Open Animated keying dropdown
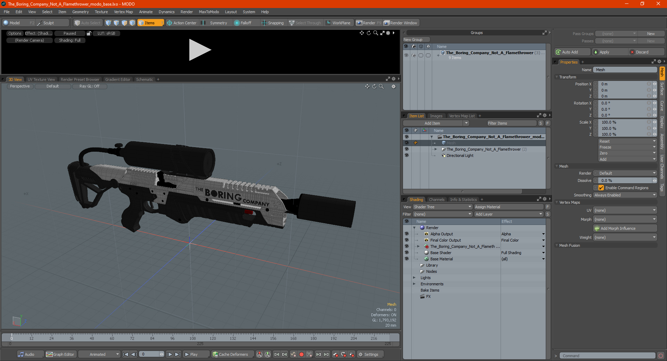This screenshot has width=667, height=361. tap(99, 354)
